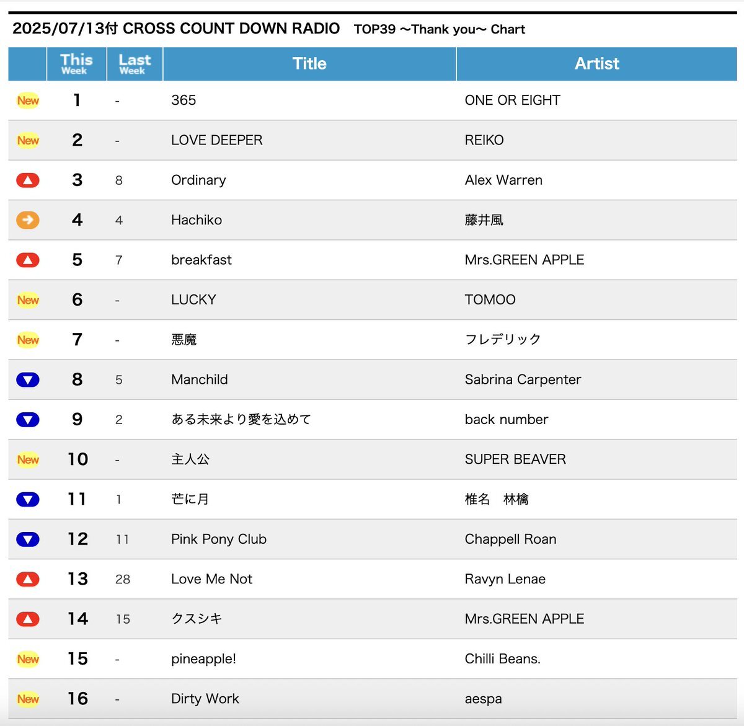Image resolution: width=744 pixels, height=726 pixels.
Task: Click the blue down arrow beside Manchild
Action: point(28,380)
